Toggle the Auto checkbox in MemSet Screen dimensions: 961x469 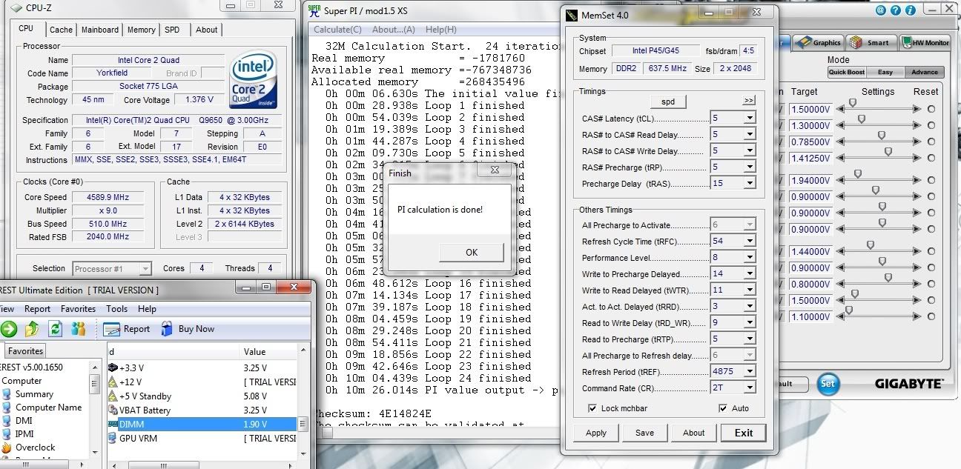723,408
